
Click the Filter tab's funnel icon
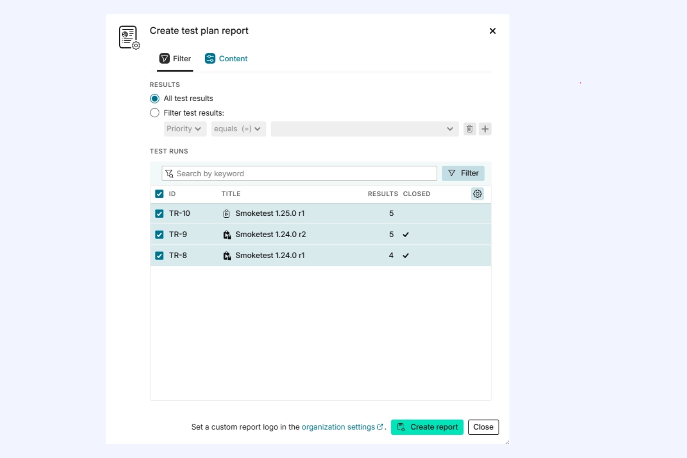(x=165, y=58)
